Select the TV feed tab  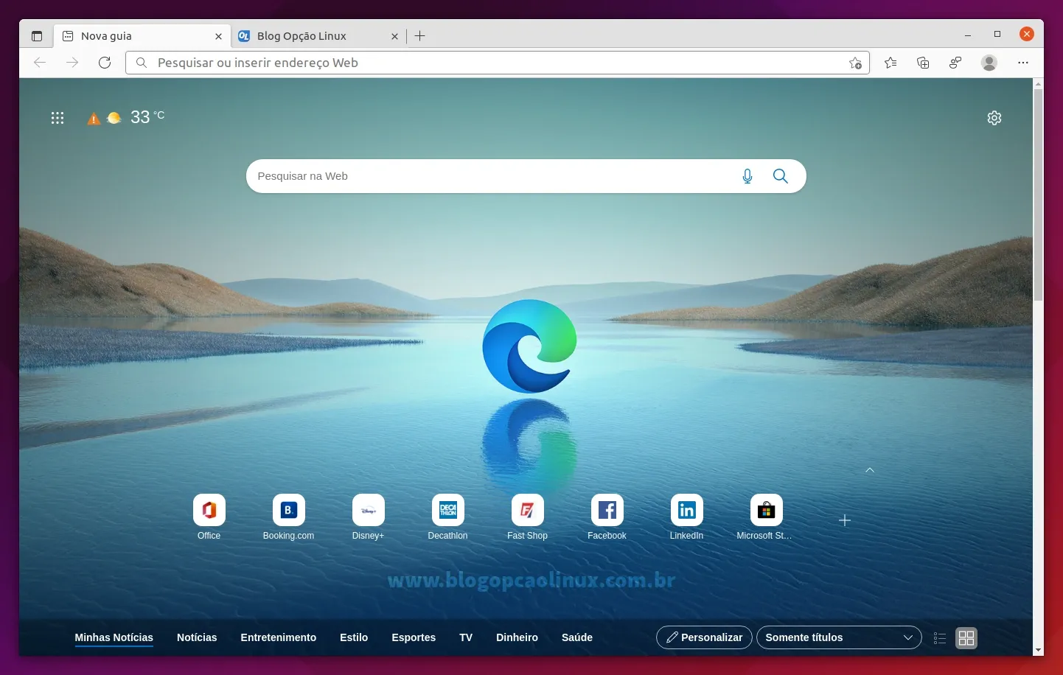tap(466, 637)
